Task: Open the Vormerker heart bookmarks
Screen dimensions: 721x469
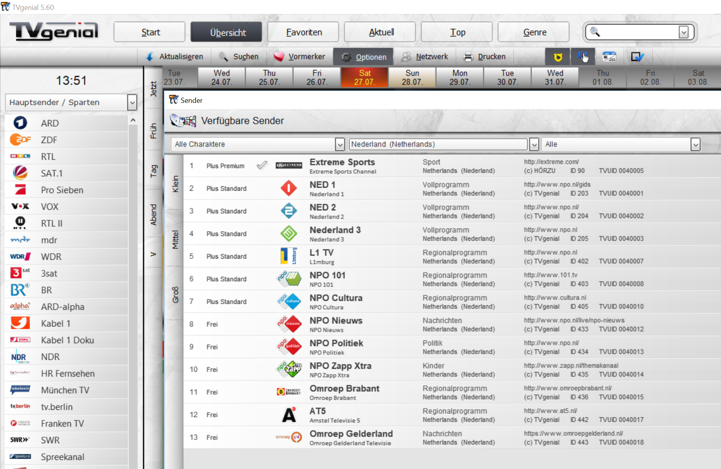Action: (299, 57)
